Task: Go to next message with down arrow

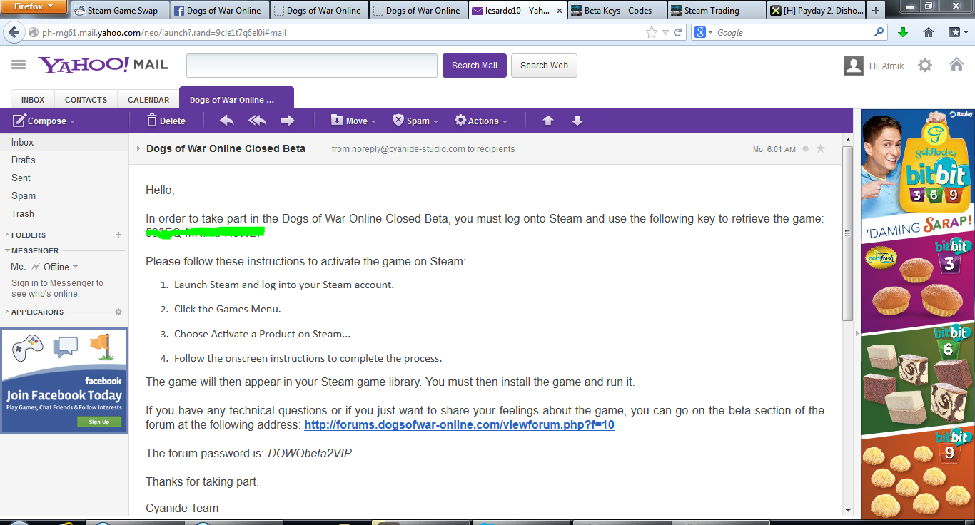Action: tap(577, 121)
